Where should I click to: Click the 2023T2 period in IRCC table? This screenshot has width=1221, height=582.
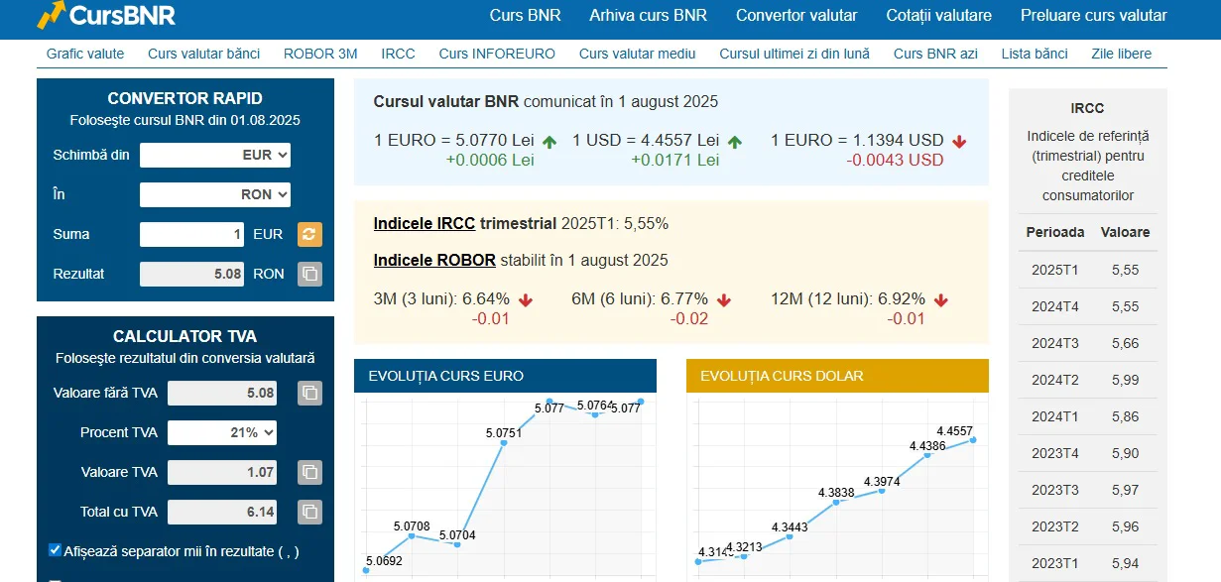click(x=1055, y=526)
